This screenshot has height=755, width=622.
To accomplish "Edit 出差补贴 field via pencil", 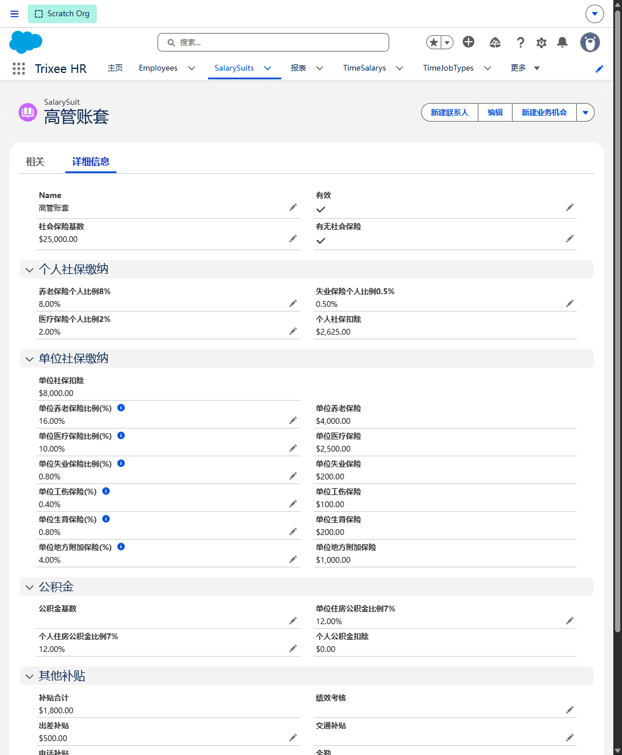I will 293,738.
